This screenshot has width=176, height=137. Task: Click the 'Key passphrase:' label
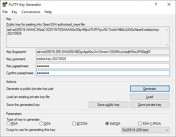(18, 66)
